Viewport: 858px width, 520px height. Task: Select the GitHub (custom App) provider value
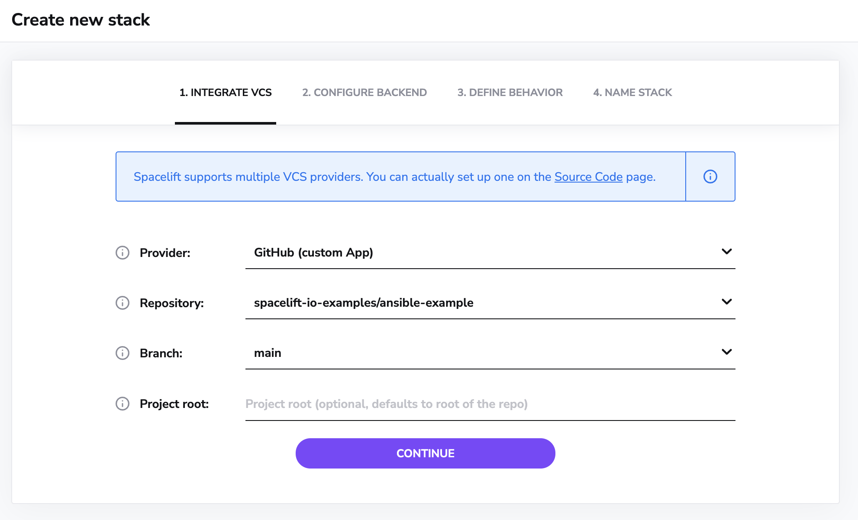point(313,252)
